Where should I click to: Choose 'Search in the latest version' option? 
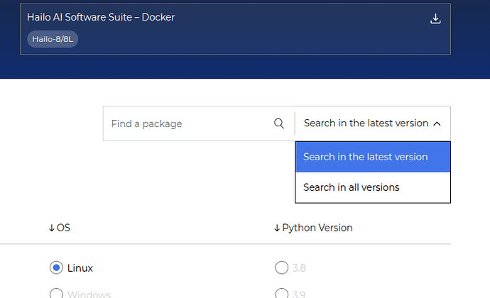pos(373,157)
